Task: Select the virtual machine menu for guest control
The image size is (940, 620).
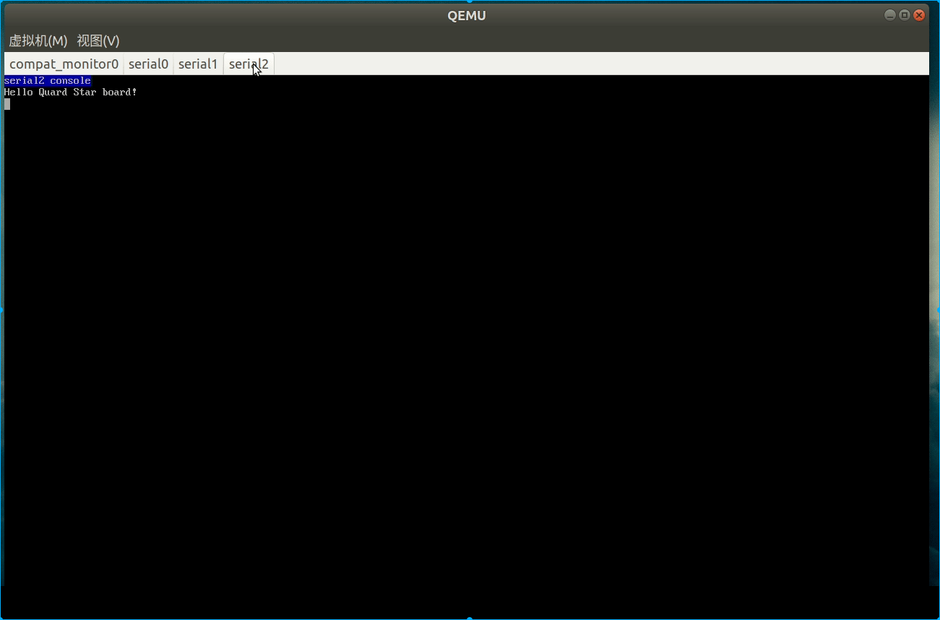Action: click(38, 40)
